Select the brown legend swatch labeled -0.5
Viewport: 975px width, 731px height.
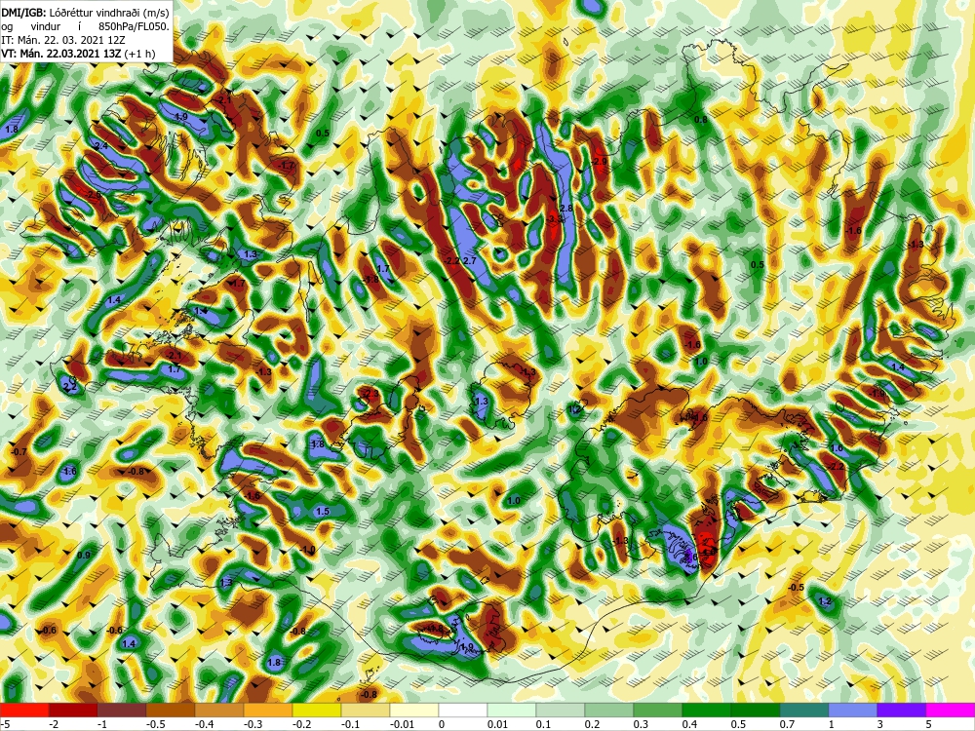170,710
